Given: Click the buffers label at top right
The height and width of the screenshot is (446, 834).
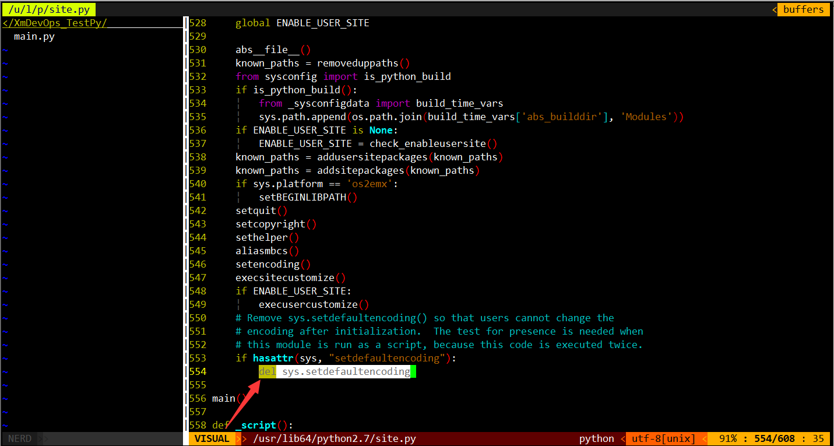Looking at the screenshot, I should click(803, 9).
